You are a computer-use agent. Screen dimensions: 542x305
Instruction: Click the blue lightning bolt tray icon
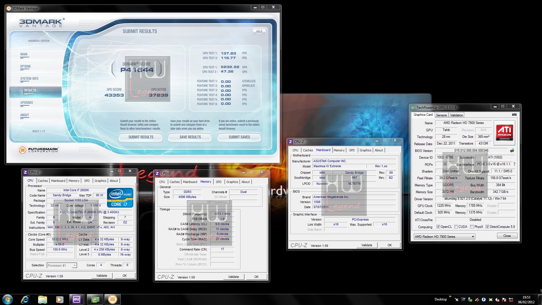(x=484, y=299)
